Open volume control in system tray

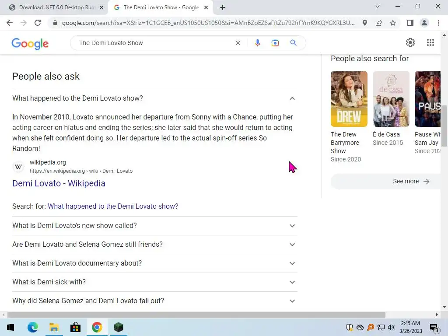coord(391,327)
